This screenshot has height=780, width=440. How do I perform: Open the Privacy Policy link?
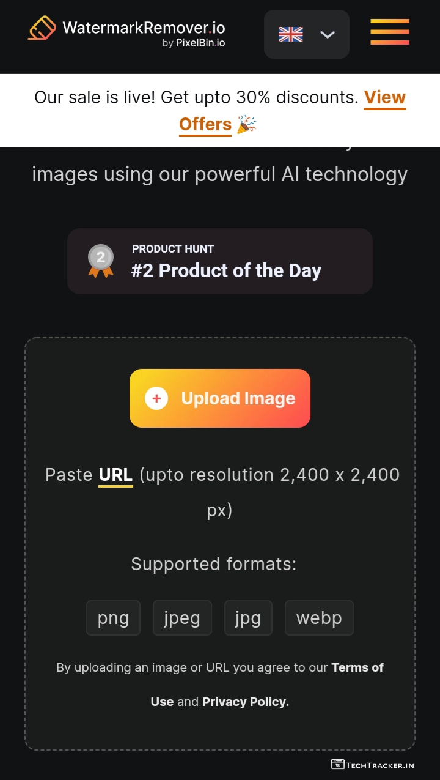tap(246, 702)
